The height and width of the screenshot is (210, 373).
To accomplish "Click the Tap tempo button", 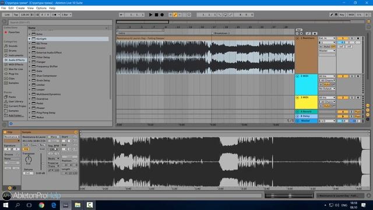I will click(x=16, y=15).
